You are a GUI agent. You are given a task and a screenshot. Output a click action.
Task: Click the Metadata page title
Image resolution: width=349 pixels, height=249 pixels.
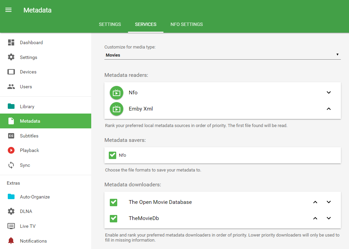[x=38, y=10]
